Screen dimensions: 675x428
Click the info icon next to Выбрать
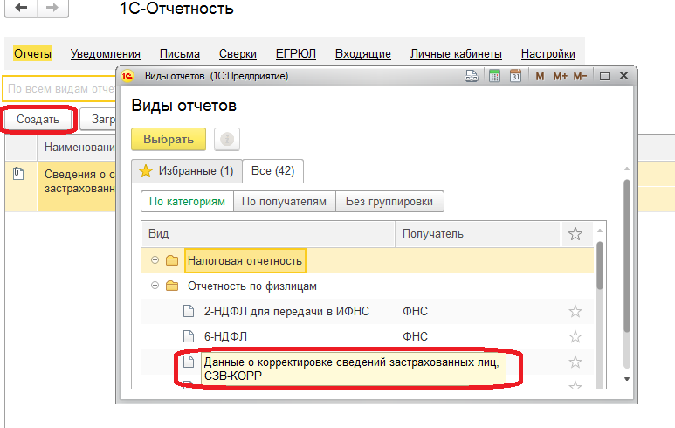227,139
